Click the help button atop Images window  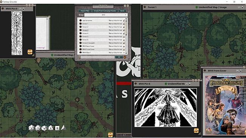coord(125,6)
